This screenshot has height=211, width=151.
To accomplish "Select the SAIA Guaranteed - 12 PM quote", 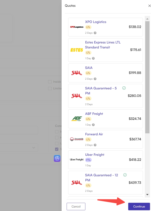I will click(x=105, y=183).
